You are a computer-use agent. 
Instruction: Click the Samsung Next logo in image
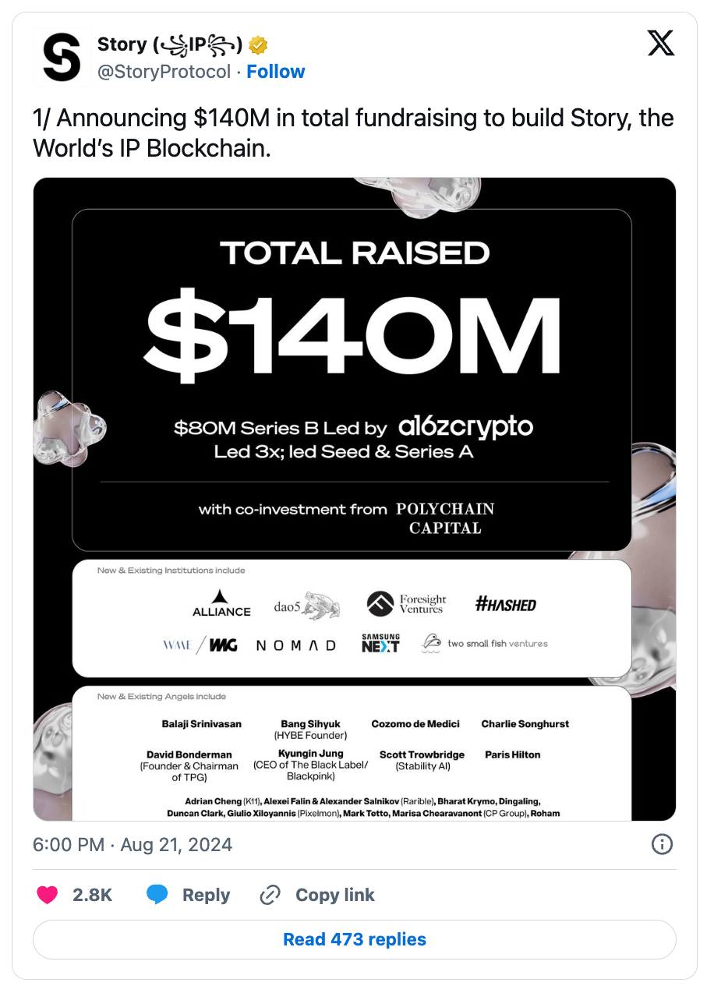click(380, 644)
